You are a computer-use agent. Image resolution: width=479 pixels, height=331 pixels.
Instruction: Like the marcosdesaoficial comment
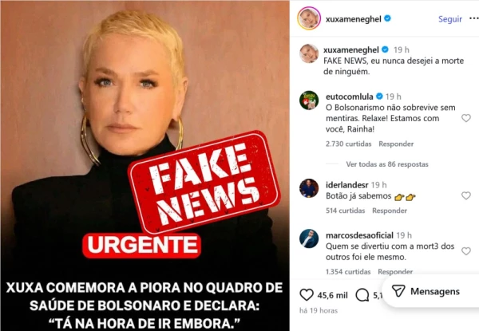coord(466,251)
